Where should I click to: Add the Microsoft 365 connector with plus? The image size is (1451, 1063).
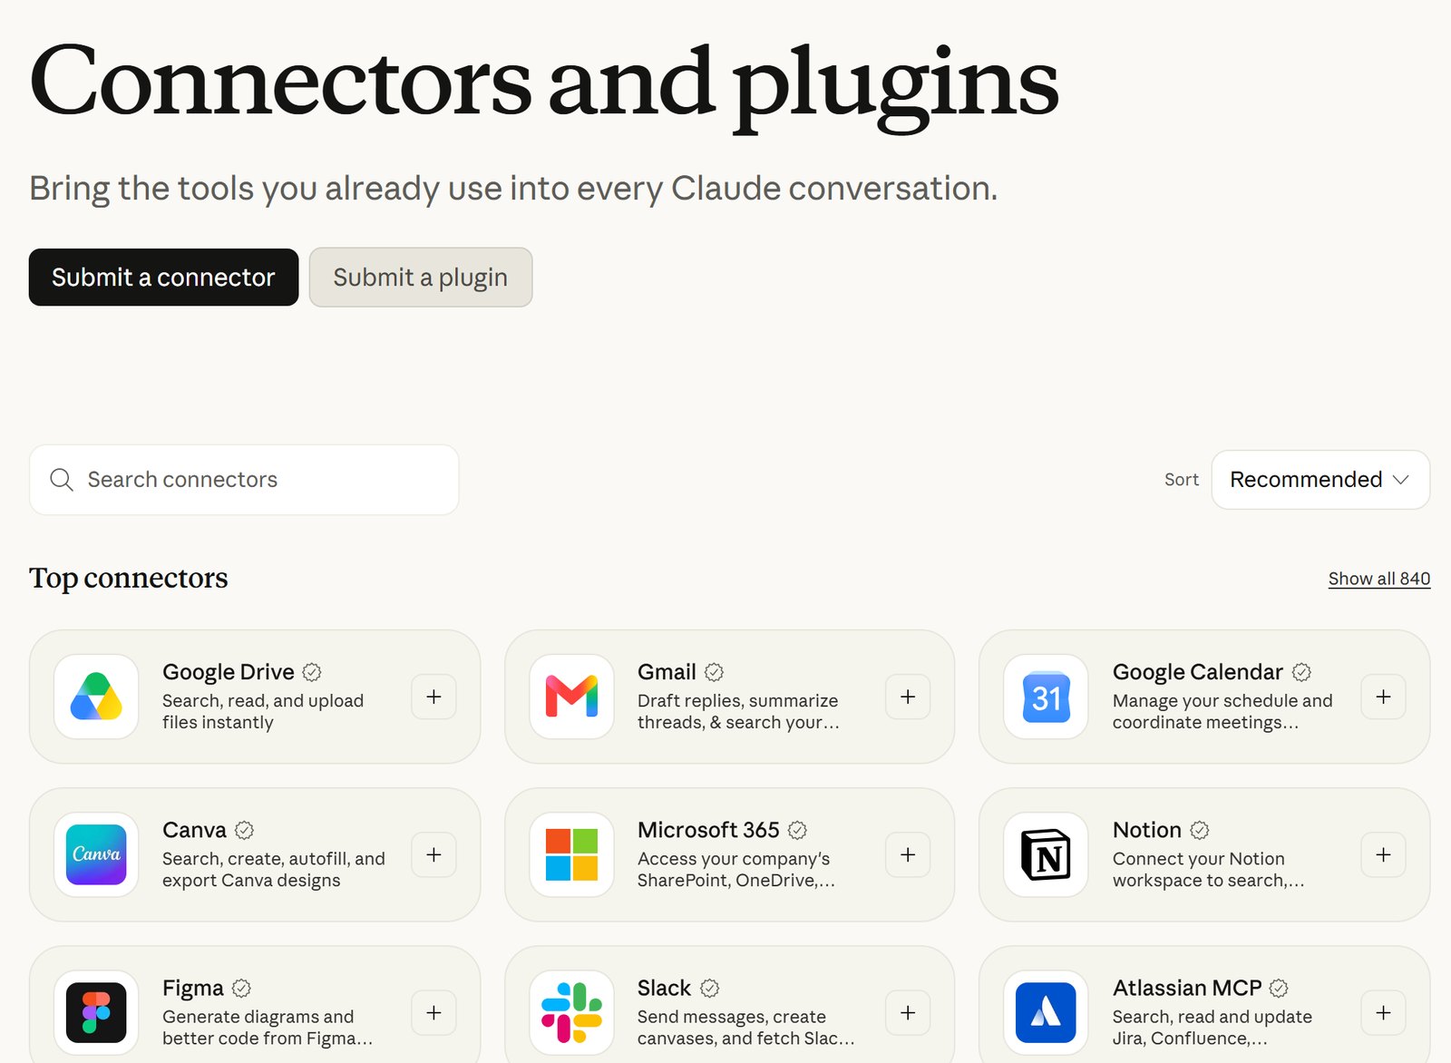pos(908,854)
